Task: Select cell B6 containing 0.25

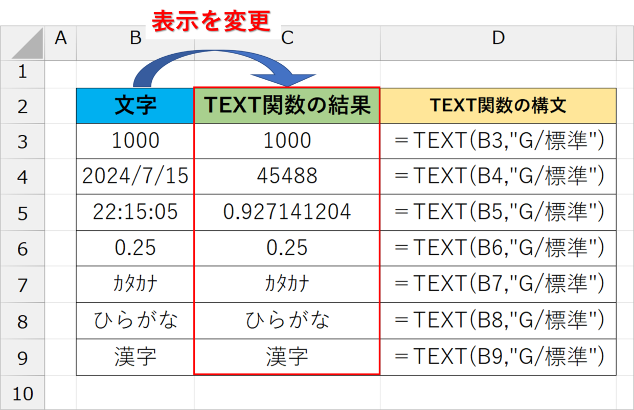Action: point(135,248)
